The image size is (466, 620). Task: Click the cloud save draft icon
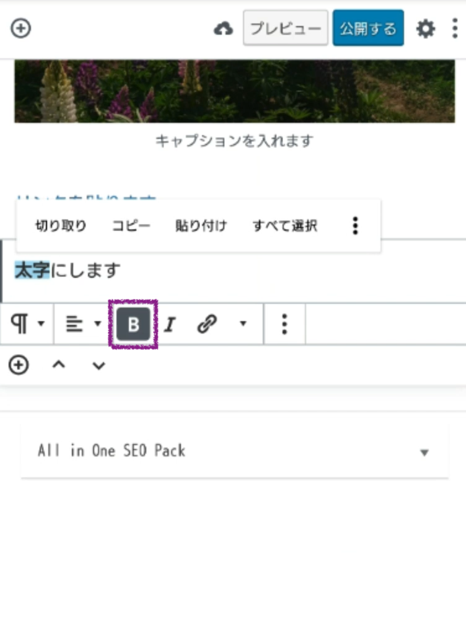click(223, 29)
